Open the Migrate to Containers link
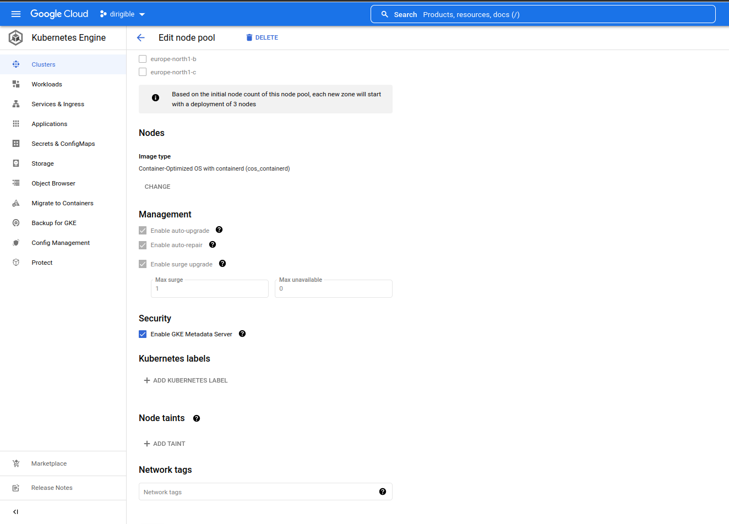The height and width of the screenshot is (524, 729). (x=62, y=203)
